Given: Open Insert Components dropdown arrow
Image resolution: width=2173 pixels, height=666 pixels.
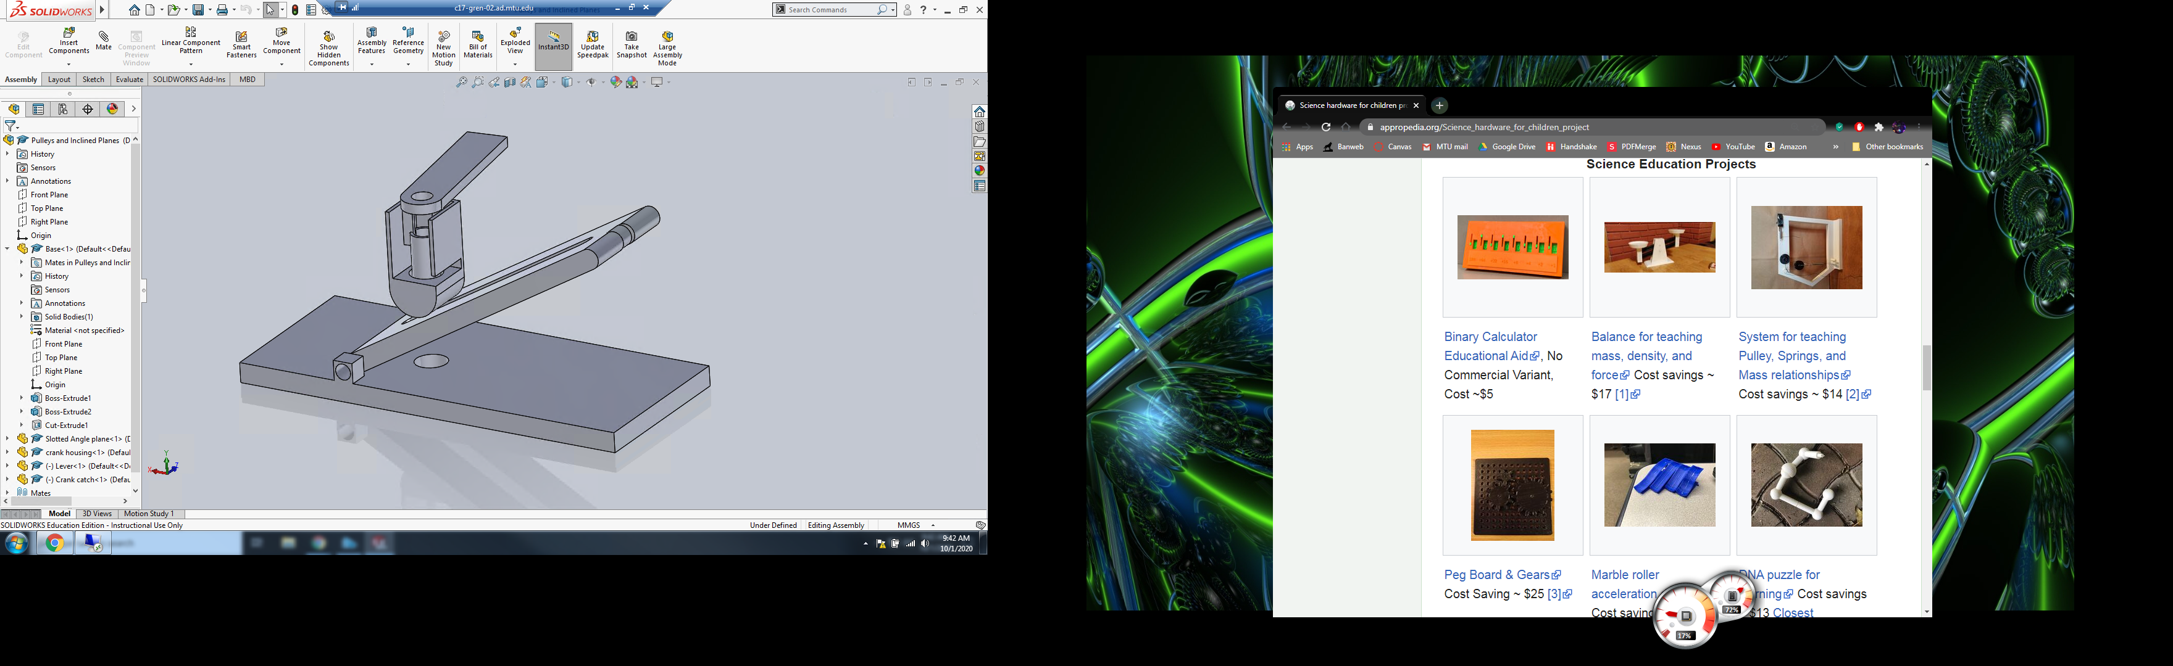Looking at the screenshot, I should (69, 64).
